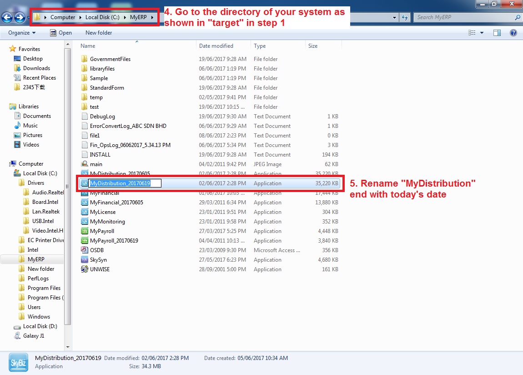Screen dimensions: 523x375
Task: Click the Open toolbar button
Action: pos(61,33)
